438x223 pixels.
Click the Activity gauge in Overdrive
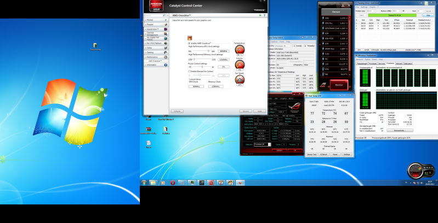pyautogui.click(x=240, y=64)
